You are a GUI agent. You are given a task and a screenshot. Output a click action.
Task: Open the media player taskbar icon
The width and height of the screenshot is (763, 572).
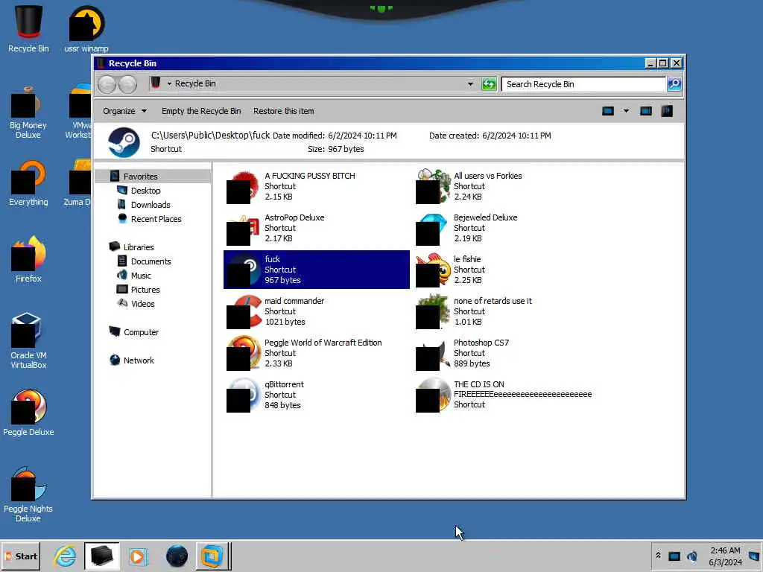pos(138,556)
